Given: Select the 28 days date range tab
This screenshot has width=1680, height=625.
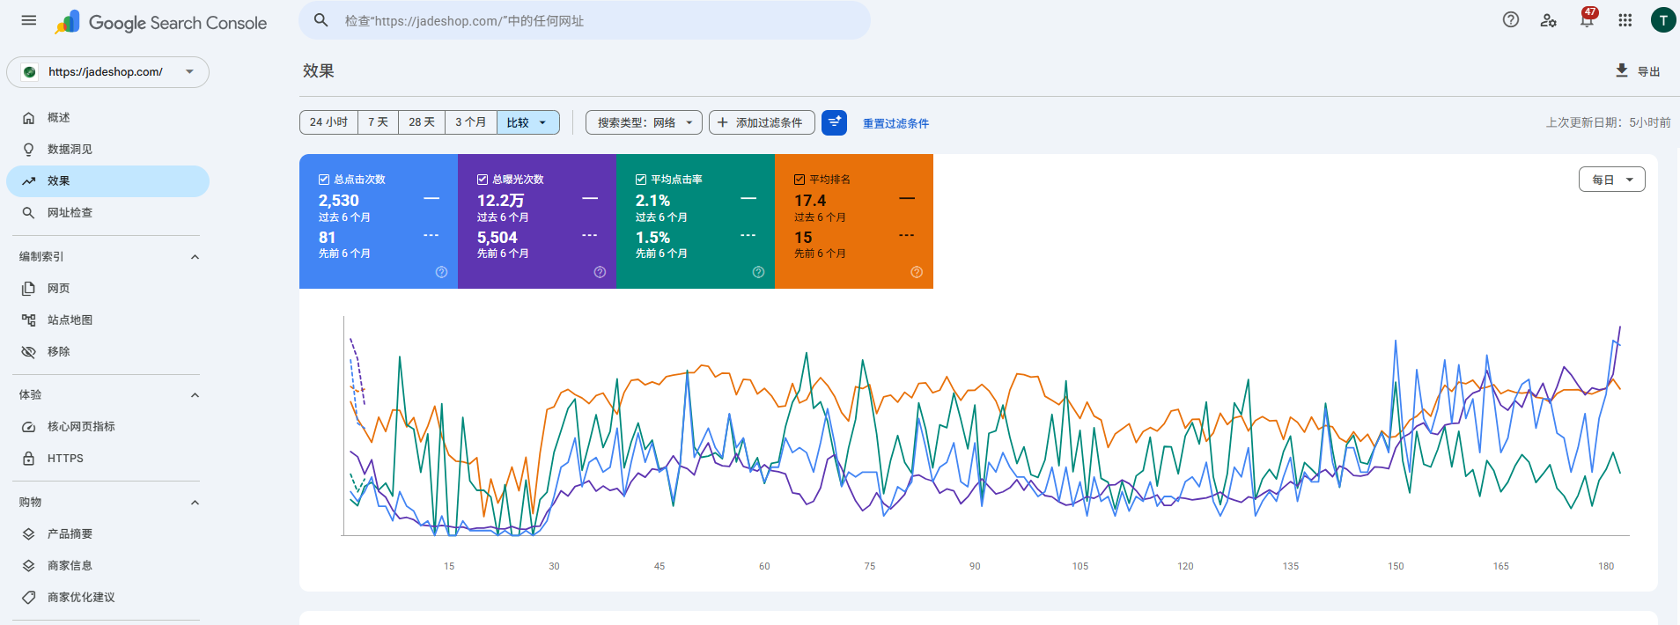Looking at the screenshot, I should click(422, 122).
